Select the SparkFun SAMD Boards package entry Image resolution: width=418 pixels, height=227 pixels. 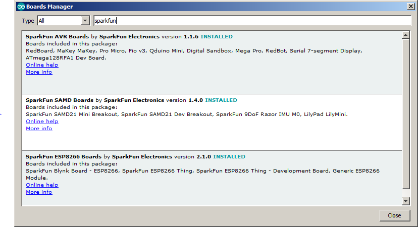click(x=212, y=122)
